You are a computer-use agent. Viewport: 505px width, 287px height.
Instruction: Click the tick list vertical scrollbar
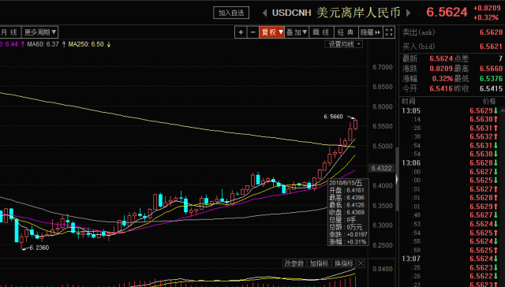[503, 197]
